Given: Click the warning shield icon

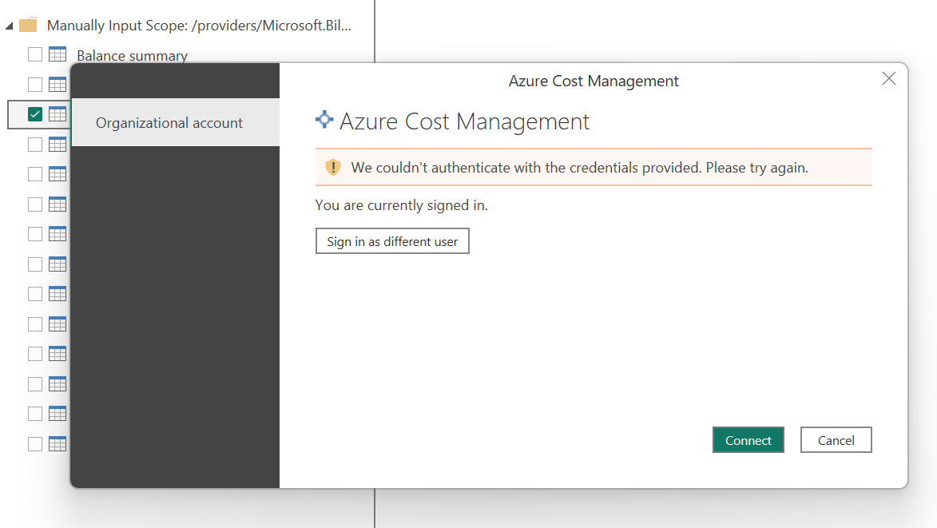Looking at the screenshot, I should click(333, 167).
